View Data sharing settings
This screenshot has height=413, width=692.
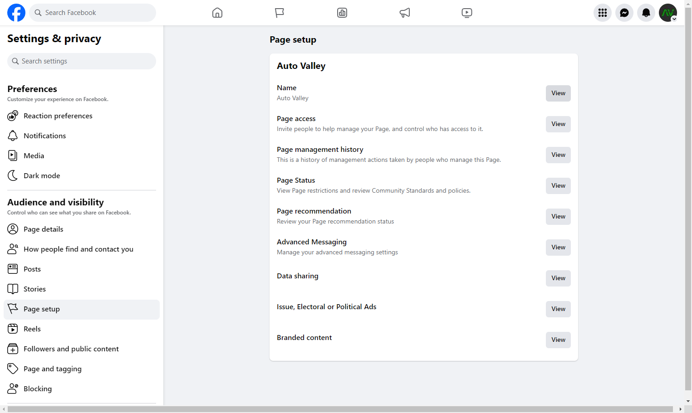pos(558,278)
